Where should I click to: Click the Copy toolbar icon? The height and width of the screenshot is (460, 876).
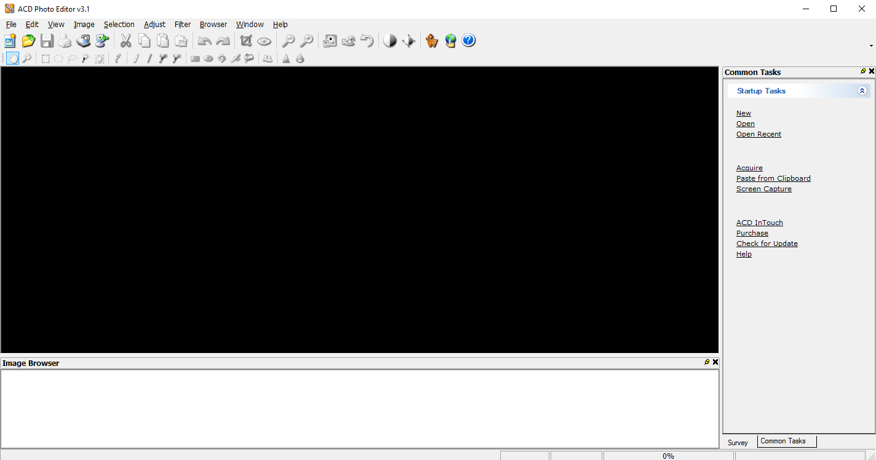point(144,41)
